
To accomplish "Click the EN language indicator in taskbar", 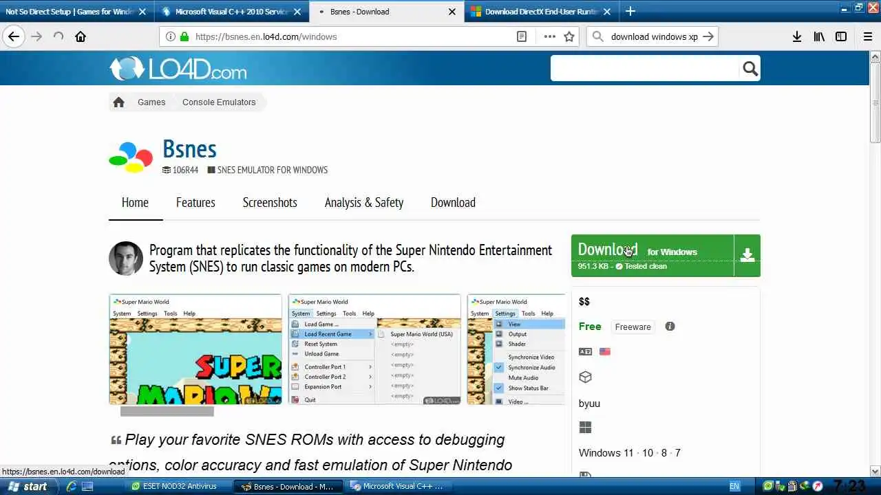I will click(x=734, y=486).
